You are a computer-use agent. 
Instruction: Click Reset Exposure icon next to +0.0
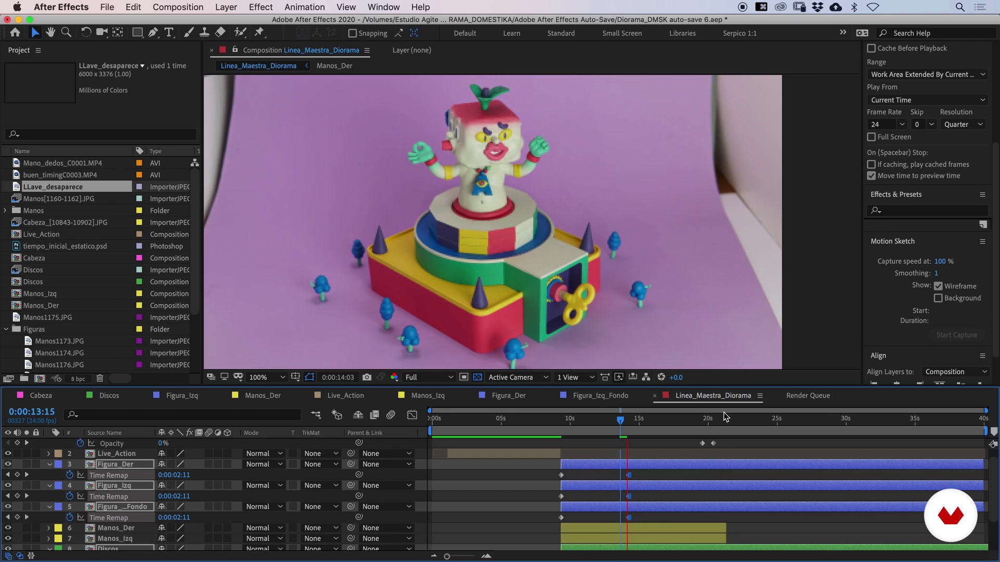pos(661,377)
